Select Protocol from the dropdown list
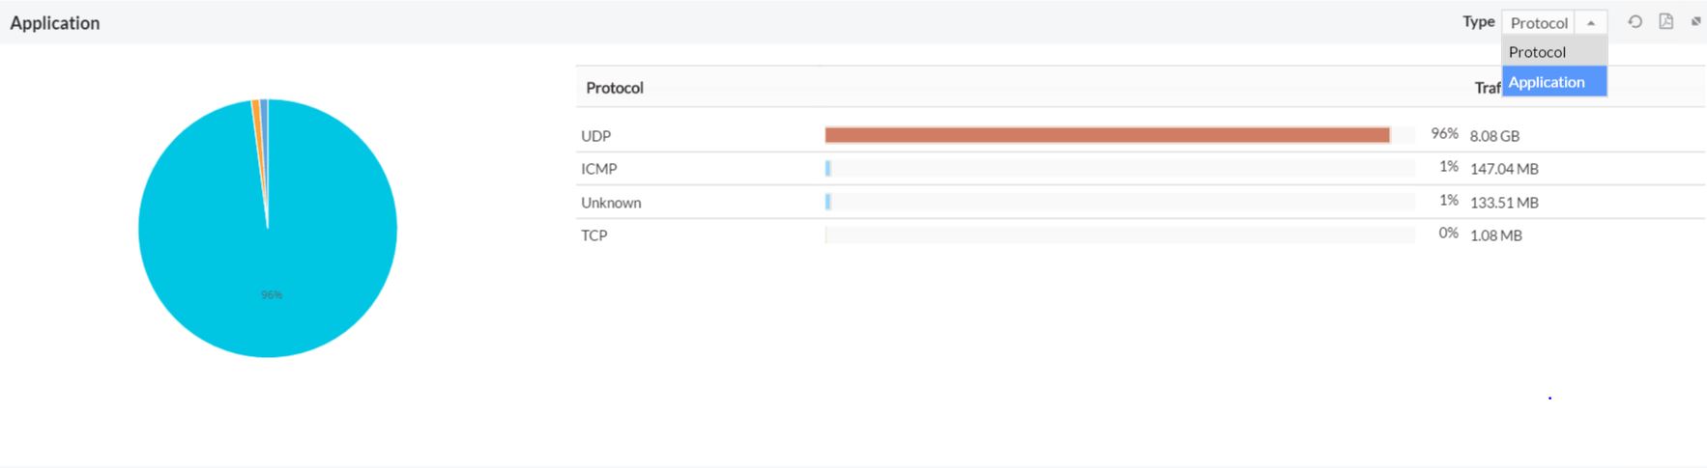Viewport: 1707px width, 468px height. [1537, 52]
